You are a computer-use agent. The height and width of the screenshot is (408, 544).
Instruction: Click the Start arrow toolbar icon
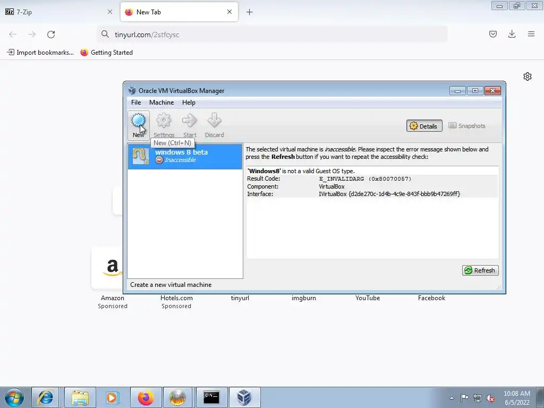190,125
